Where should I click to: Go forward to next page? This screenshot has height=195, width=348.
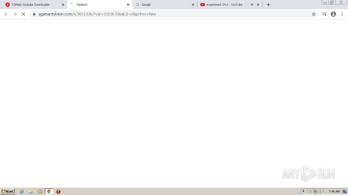coord(15,14)
